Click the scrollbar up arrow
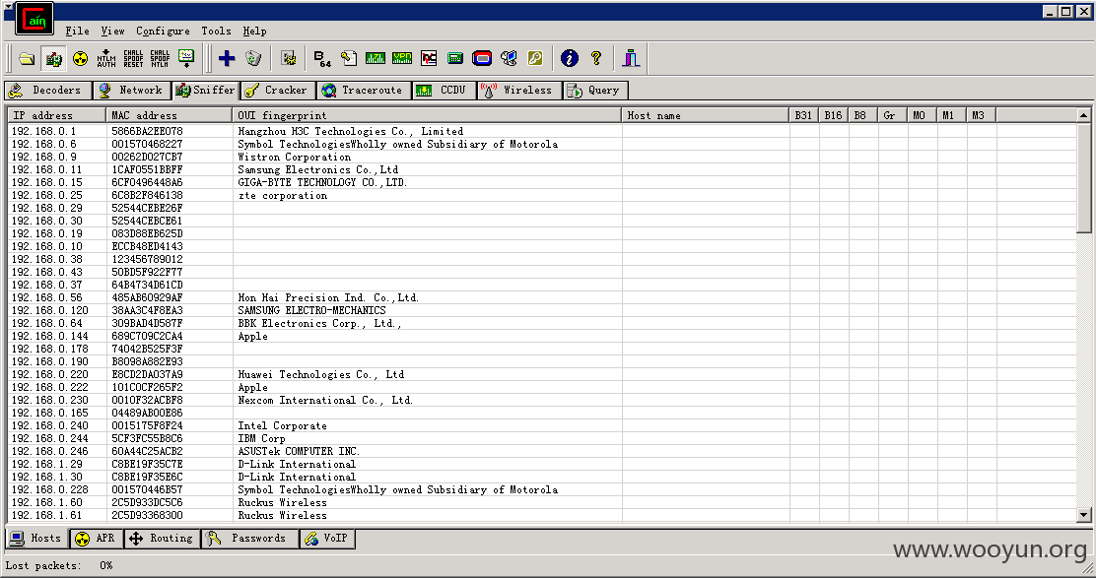Image resolution: width=1096 pixels, height=578 pixels. [x=1084, y=115]
